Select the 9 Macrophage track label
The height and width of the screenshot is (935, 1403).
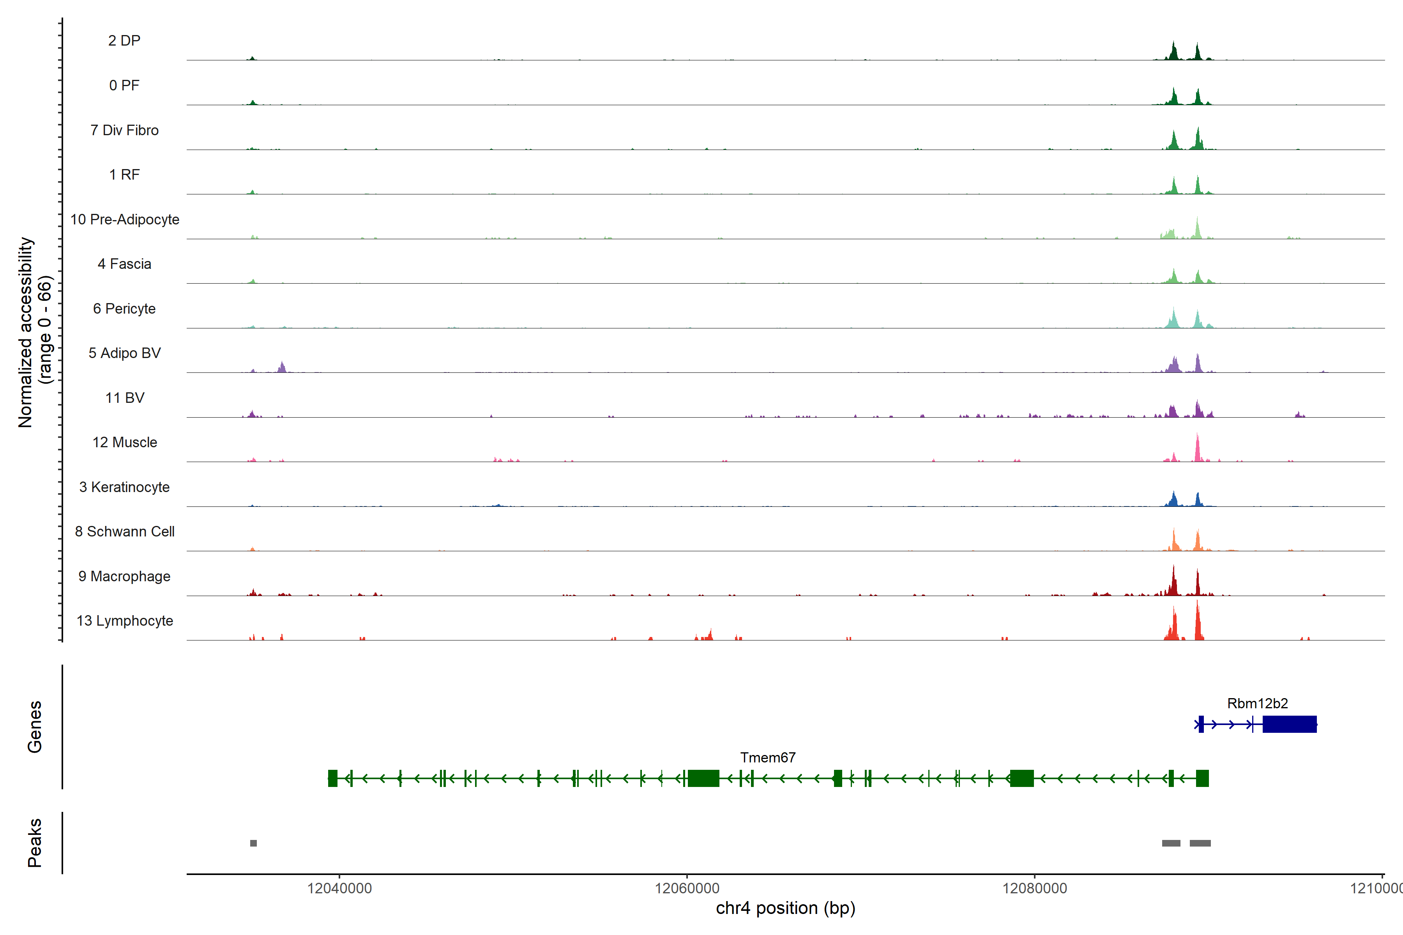tap(125, 576)
